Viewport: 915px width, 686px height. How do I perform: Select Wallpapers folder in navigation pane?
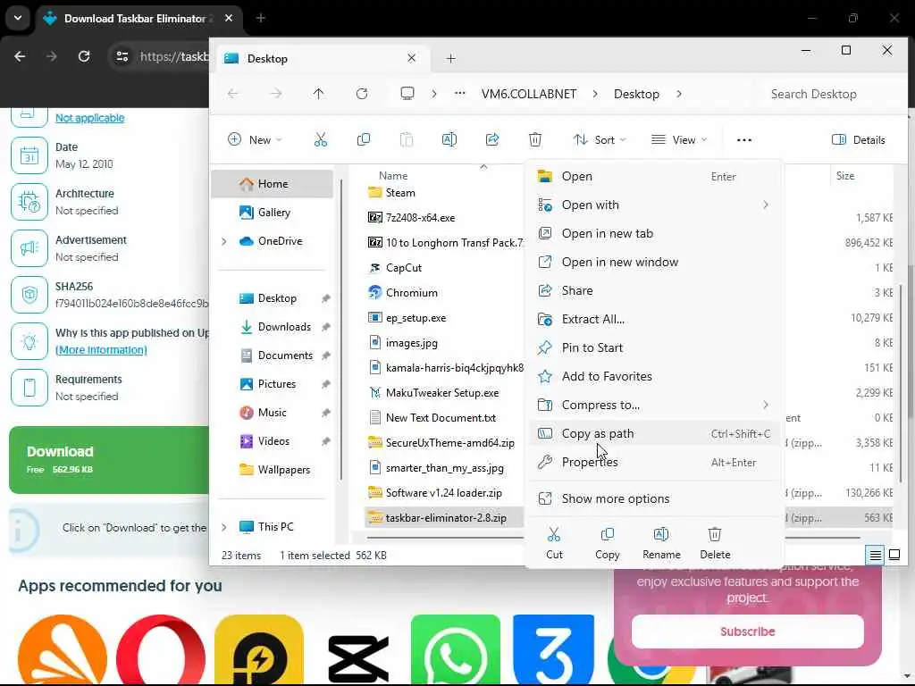coord(283,470)
